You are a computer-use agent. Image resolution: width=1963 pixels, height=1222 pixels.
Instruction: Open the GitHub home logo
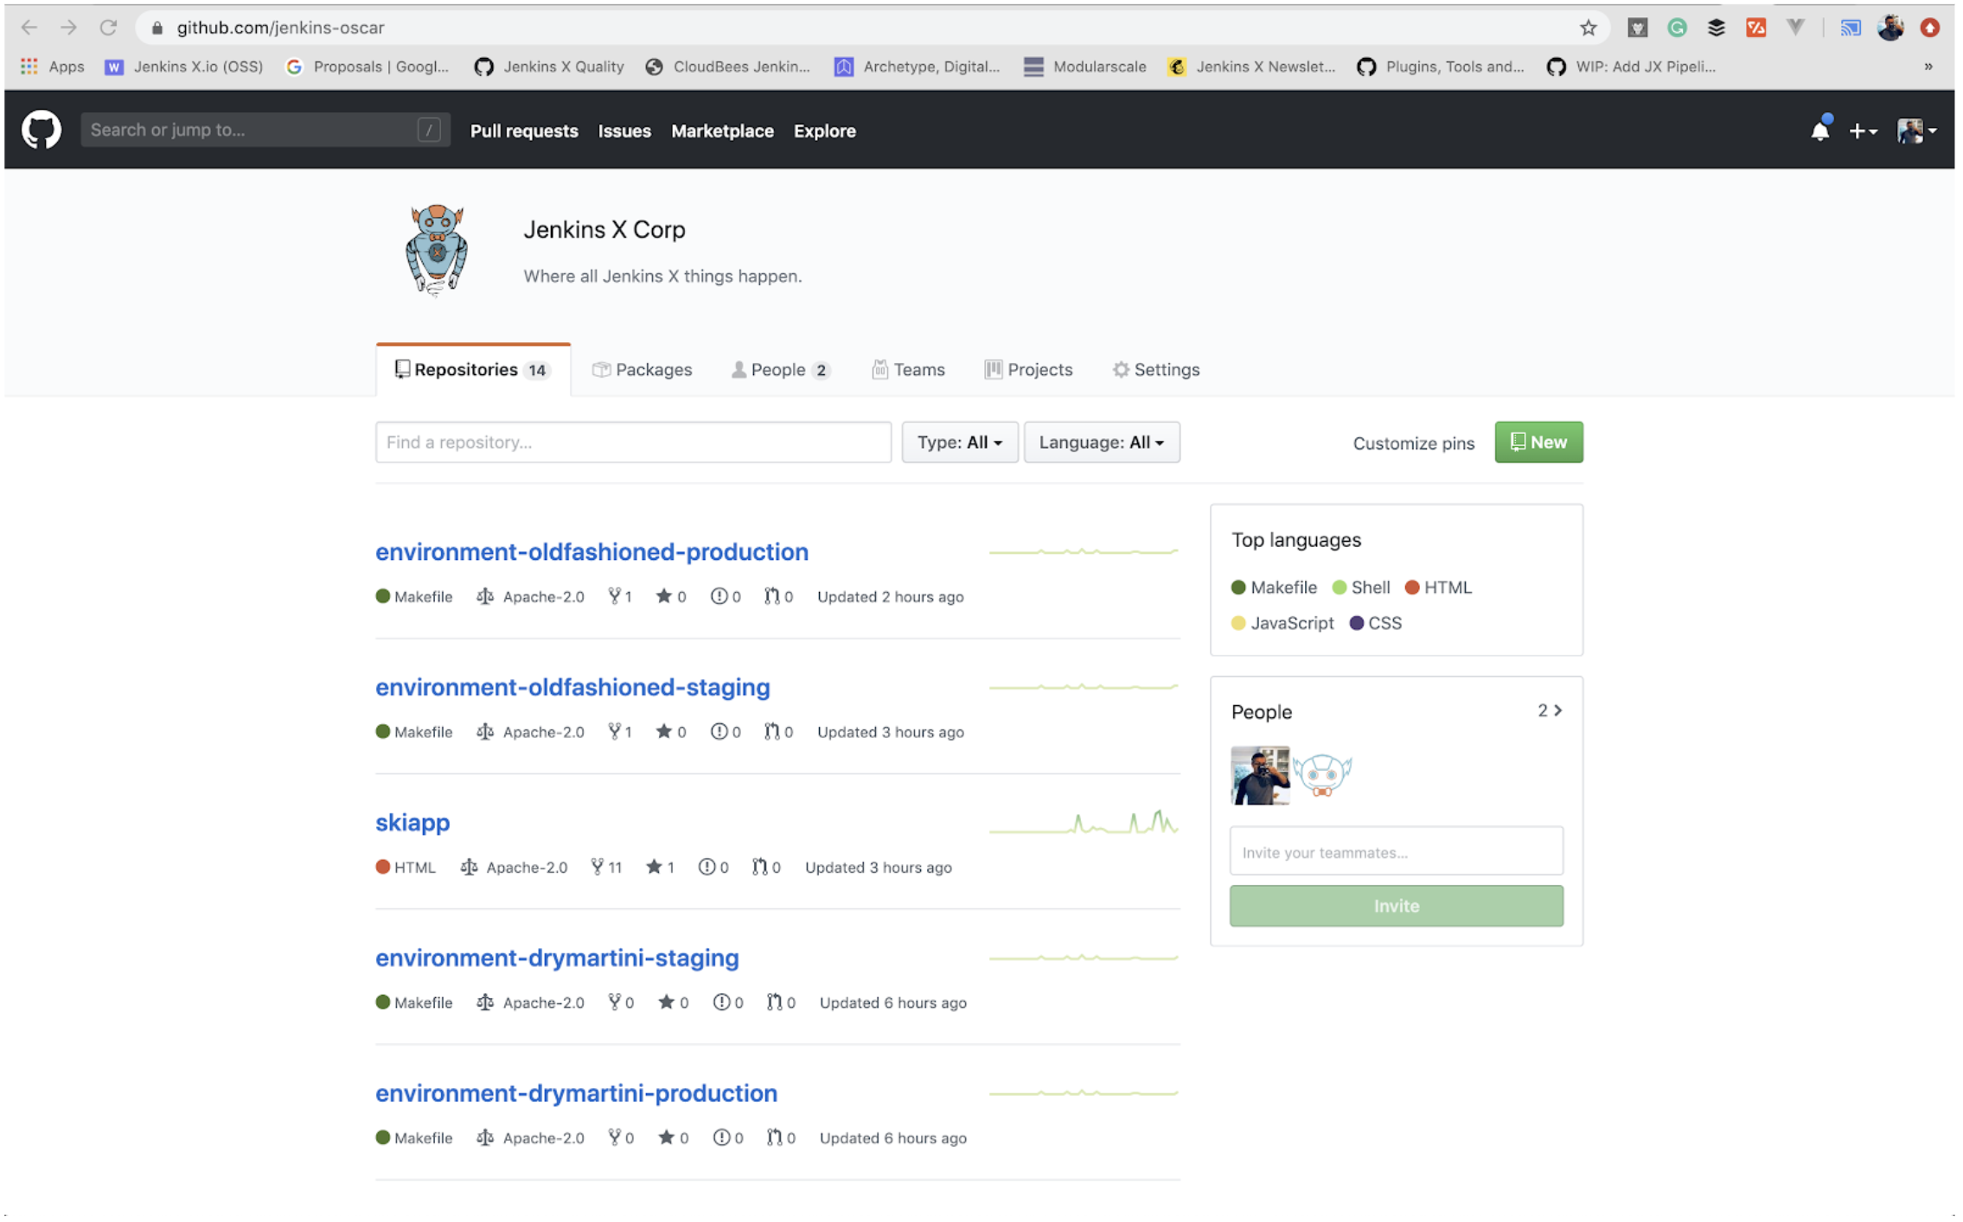point(42,130)
